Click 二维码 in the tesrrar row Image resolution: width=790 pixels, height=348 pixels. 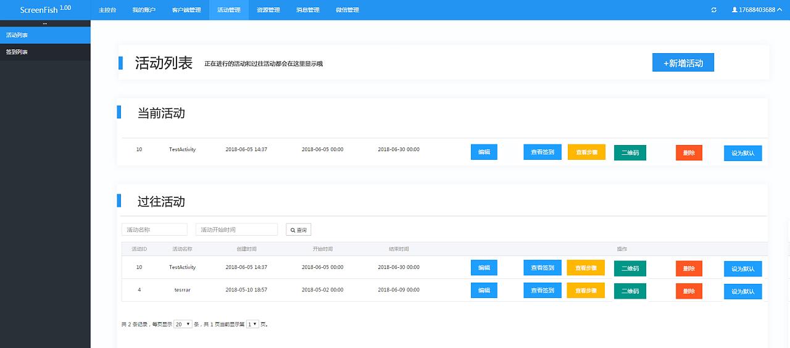[630, 291]
